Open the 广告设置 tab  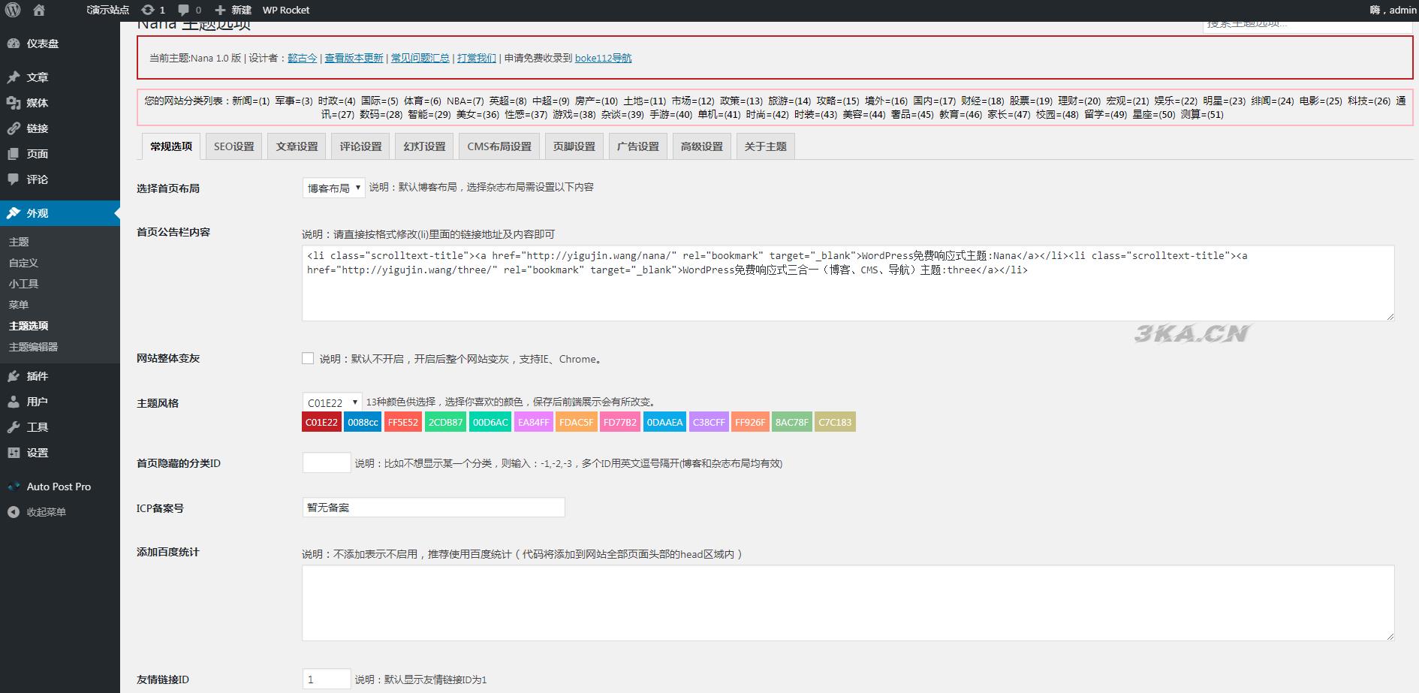point(637,146)
